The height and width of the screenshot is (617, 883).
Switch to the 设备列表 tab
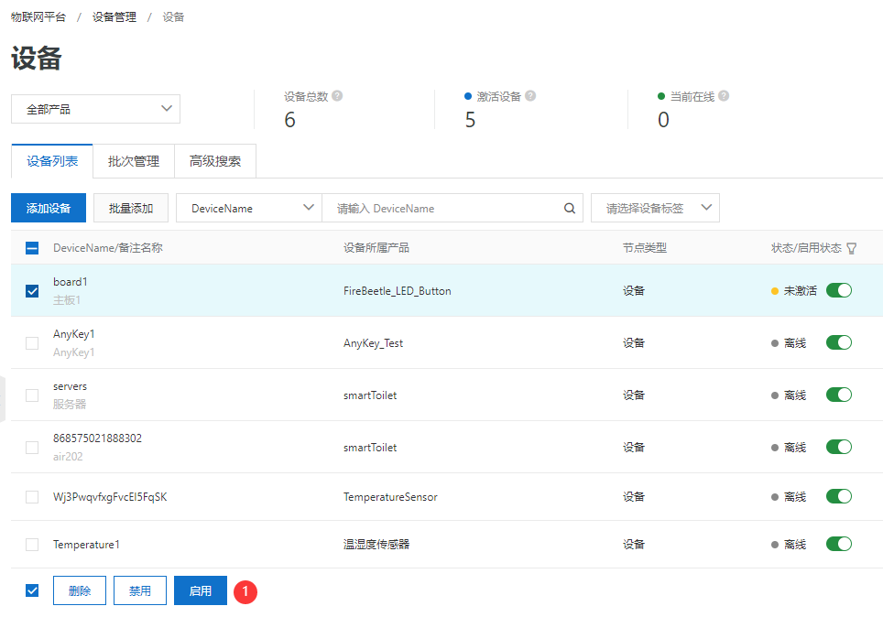click(x=52, y=161)
